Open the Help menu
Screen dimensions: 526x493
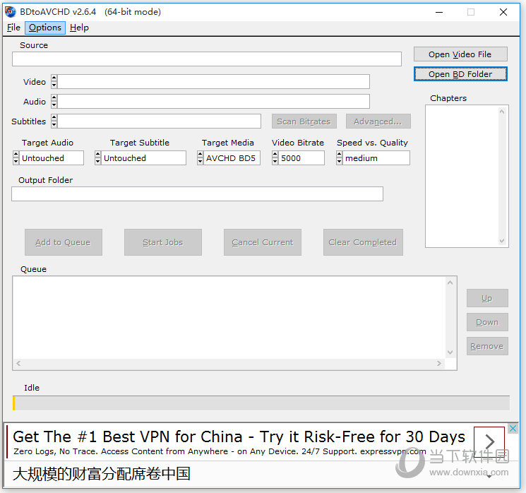tap(79, 28)
